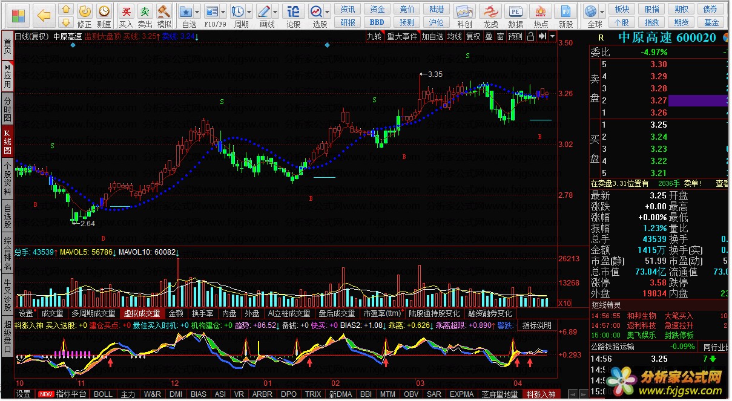Click the 3.35 high price marker
Image resolution: width=732 pixels, height=401 pixels.
point(434,74)
